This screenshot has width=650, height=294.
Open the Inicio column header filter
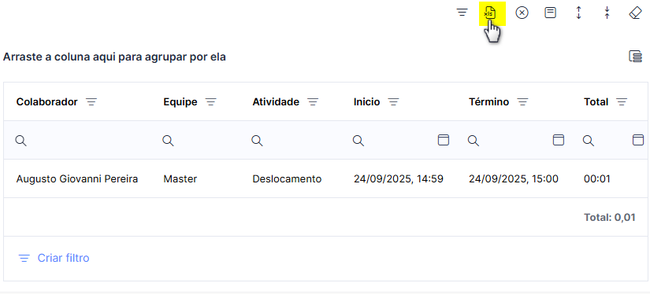tap(393, 101)
